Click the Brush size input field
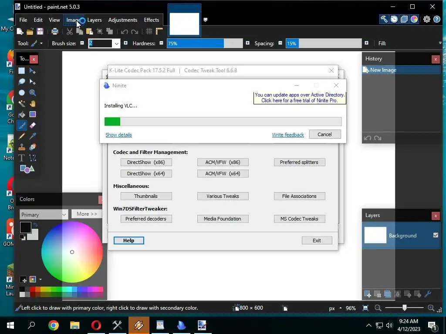The image size is (446, 334). (101, 43)
